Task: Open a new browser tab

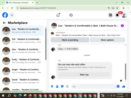Action: click(x=37, y=3)
